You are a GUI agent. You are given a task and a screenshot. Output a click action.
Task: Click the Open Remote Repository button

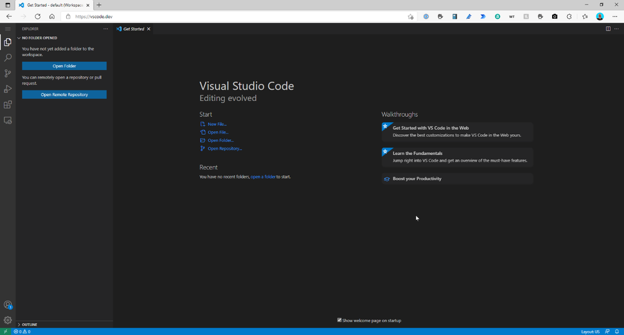pyautogui.click(x=64, y=95)
